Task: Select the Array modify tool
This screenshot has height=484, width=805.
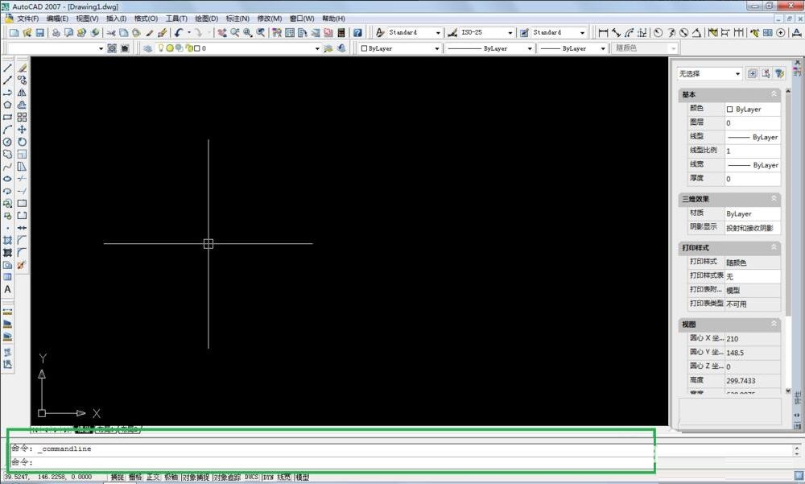Action: (22, 117)
